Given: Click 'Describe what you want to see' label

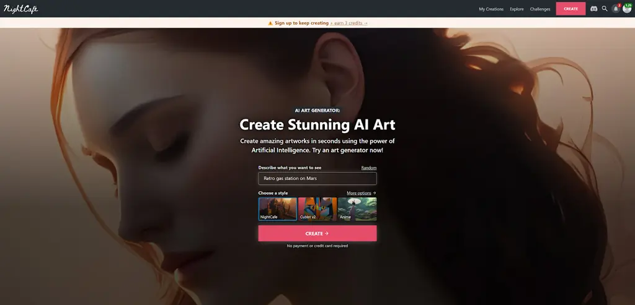Looking at the screenshot, I should (x=290, y=168).
